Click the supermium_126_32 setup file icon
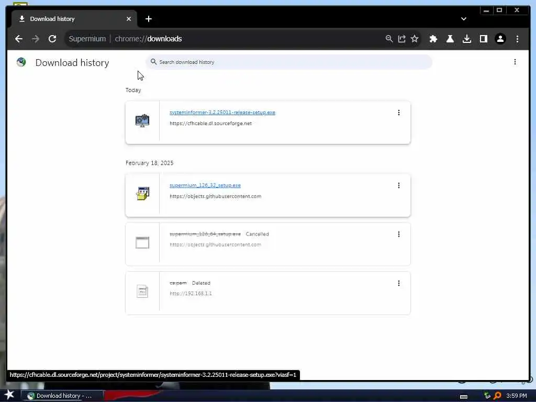536x402 pixels. pos(142,194)
